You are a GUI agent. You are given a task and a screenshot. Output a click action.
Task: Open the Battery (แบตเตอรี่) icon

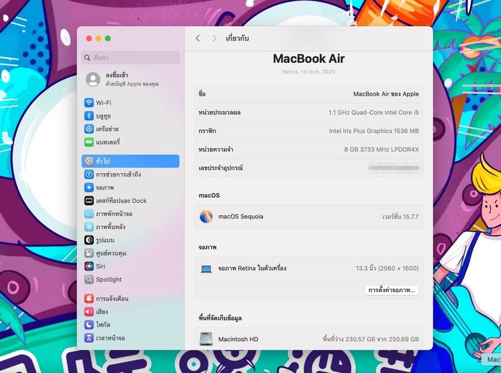point(89,142)
